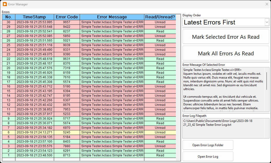Click error code 9331
This screenshot has width=271, height=163.
click(x=67, y=50)
